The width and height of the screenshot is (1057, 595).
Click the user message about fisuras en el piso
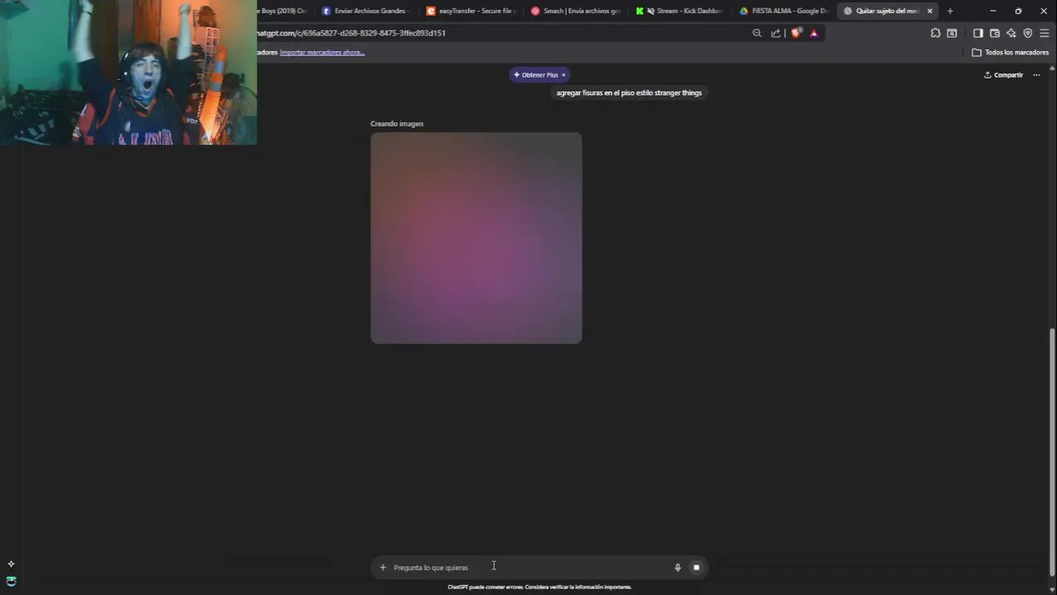[629, 93]
